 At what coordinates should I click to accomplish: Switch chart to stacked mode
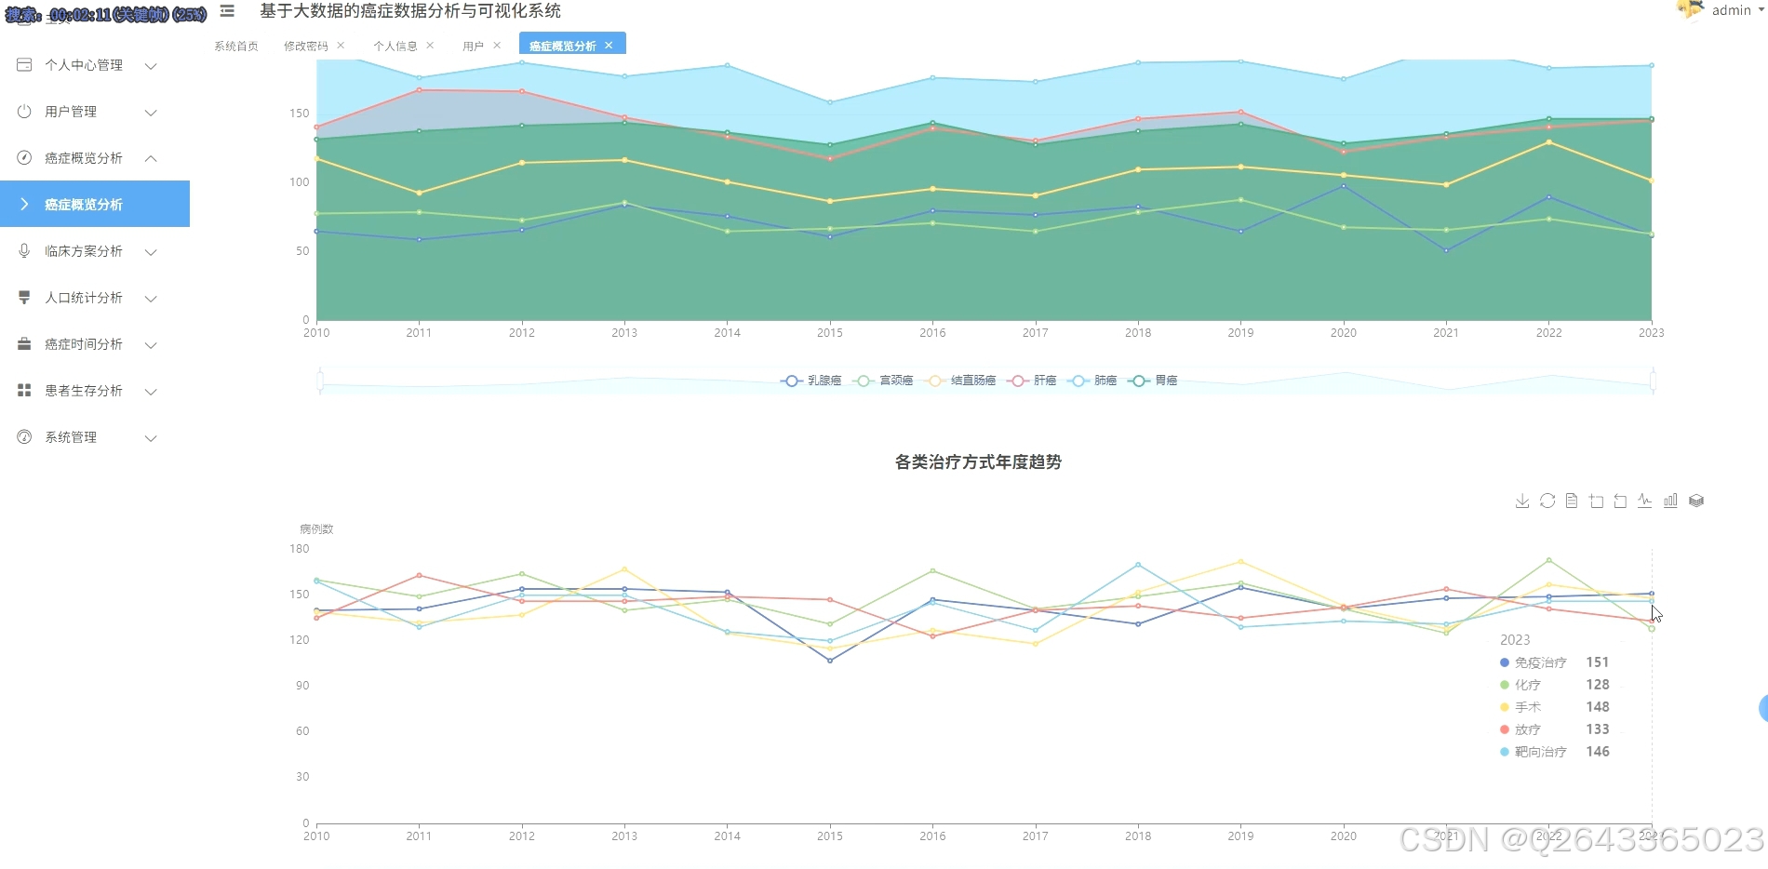pyautogui.click(x=1696, y=501)
